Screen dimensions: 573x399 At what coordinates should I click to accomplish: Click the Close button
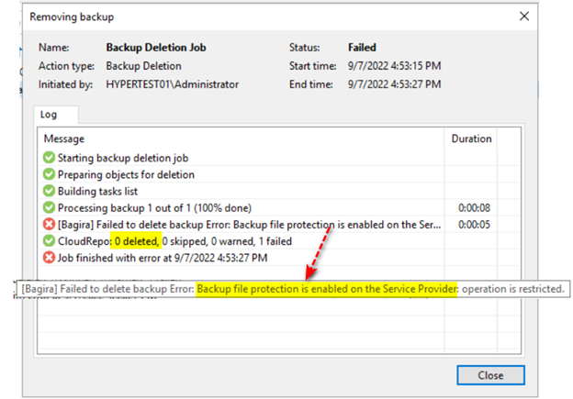coord(490,375)
